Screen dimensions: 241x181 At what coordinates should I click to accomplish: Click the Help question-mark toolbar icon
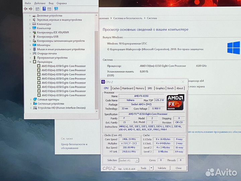click(x=44, y=9)
